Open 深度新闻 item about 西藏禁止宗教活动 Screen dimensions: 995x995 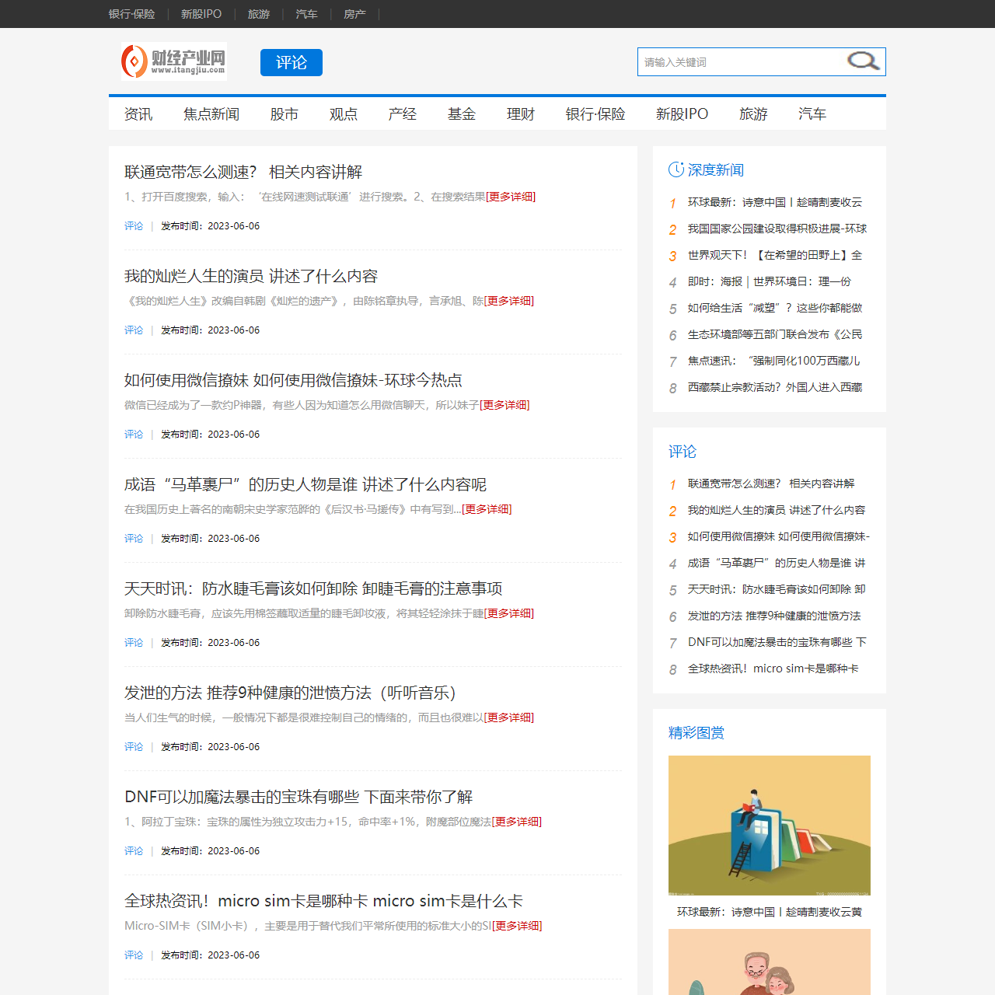point(774,387)
